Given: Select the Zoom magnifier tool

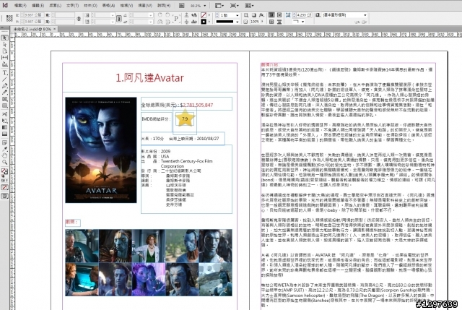Looking at the screenshot, I should click(5, 163).
